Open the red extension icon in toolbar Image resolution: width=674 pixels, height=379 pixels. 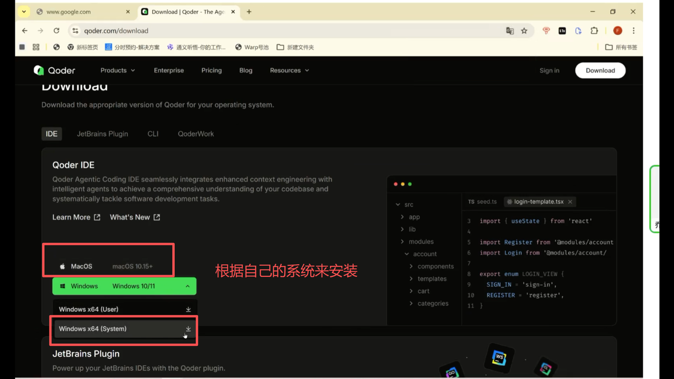(x=546, y=31)
